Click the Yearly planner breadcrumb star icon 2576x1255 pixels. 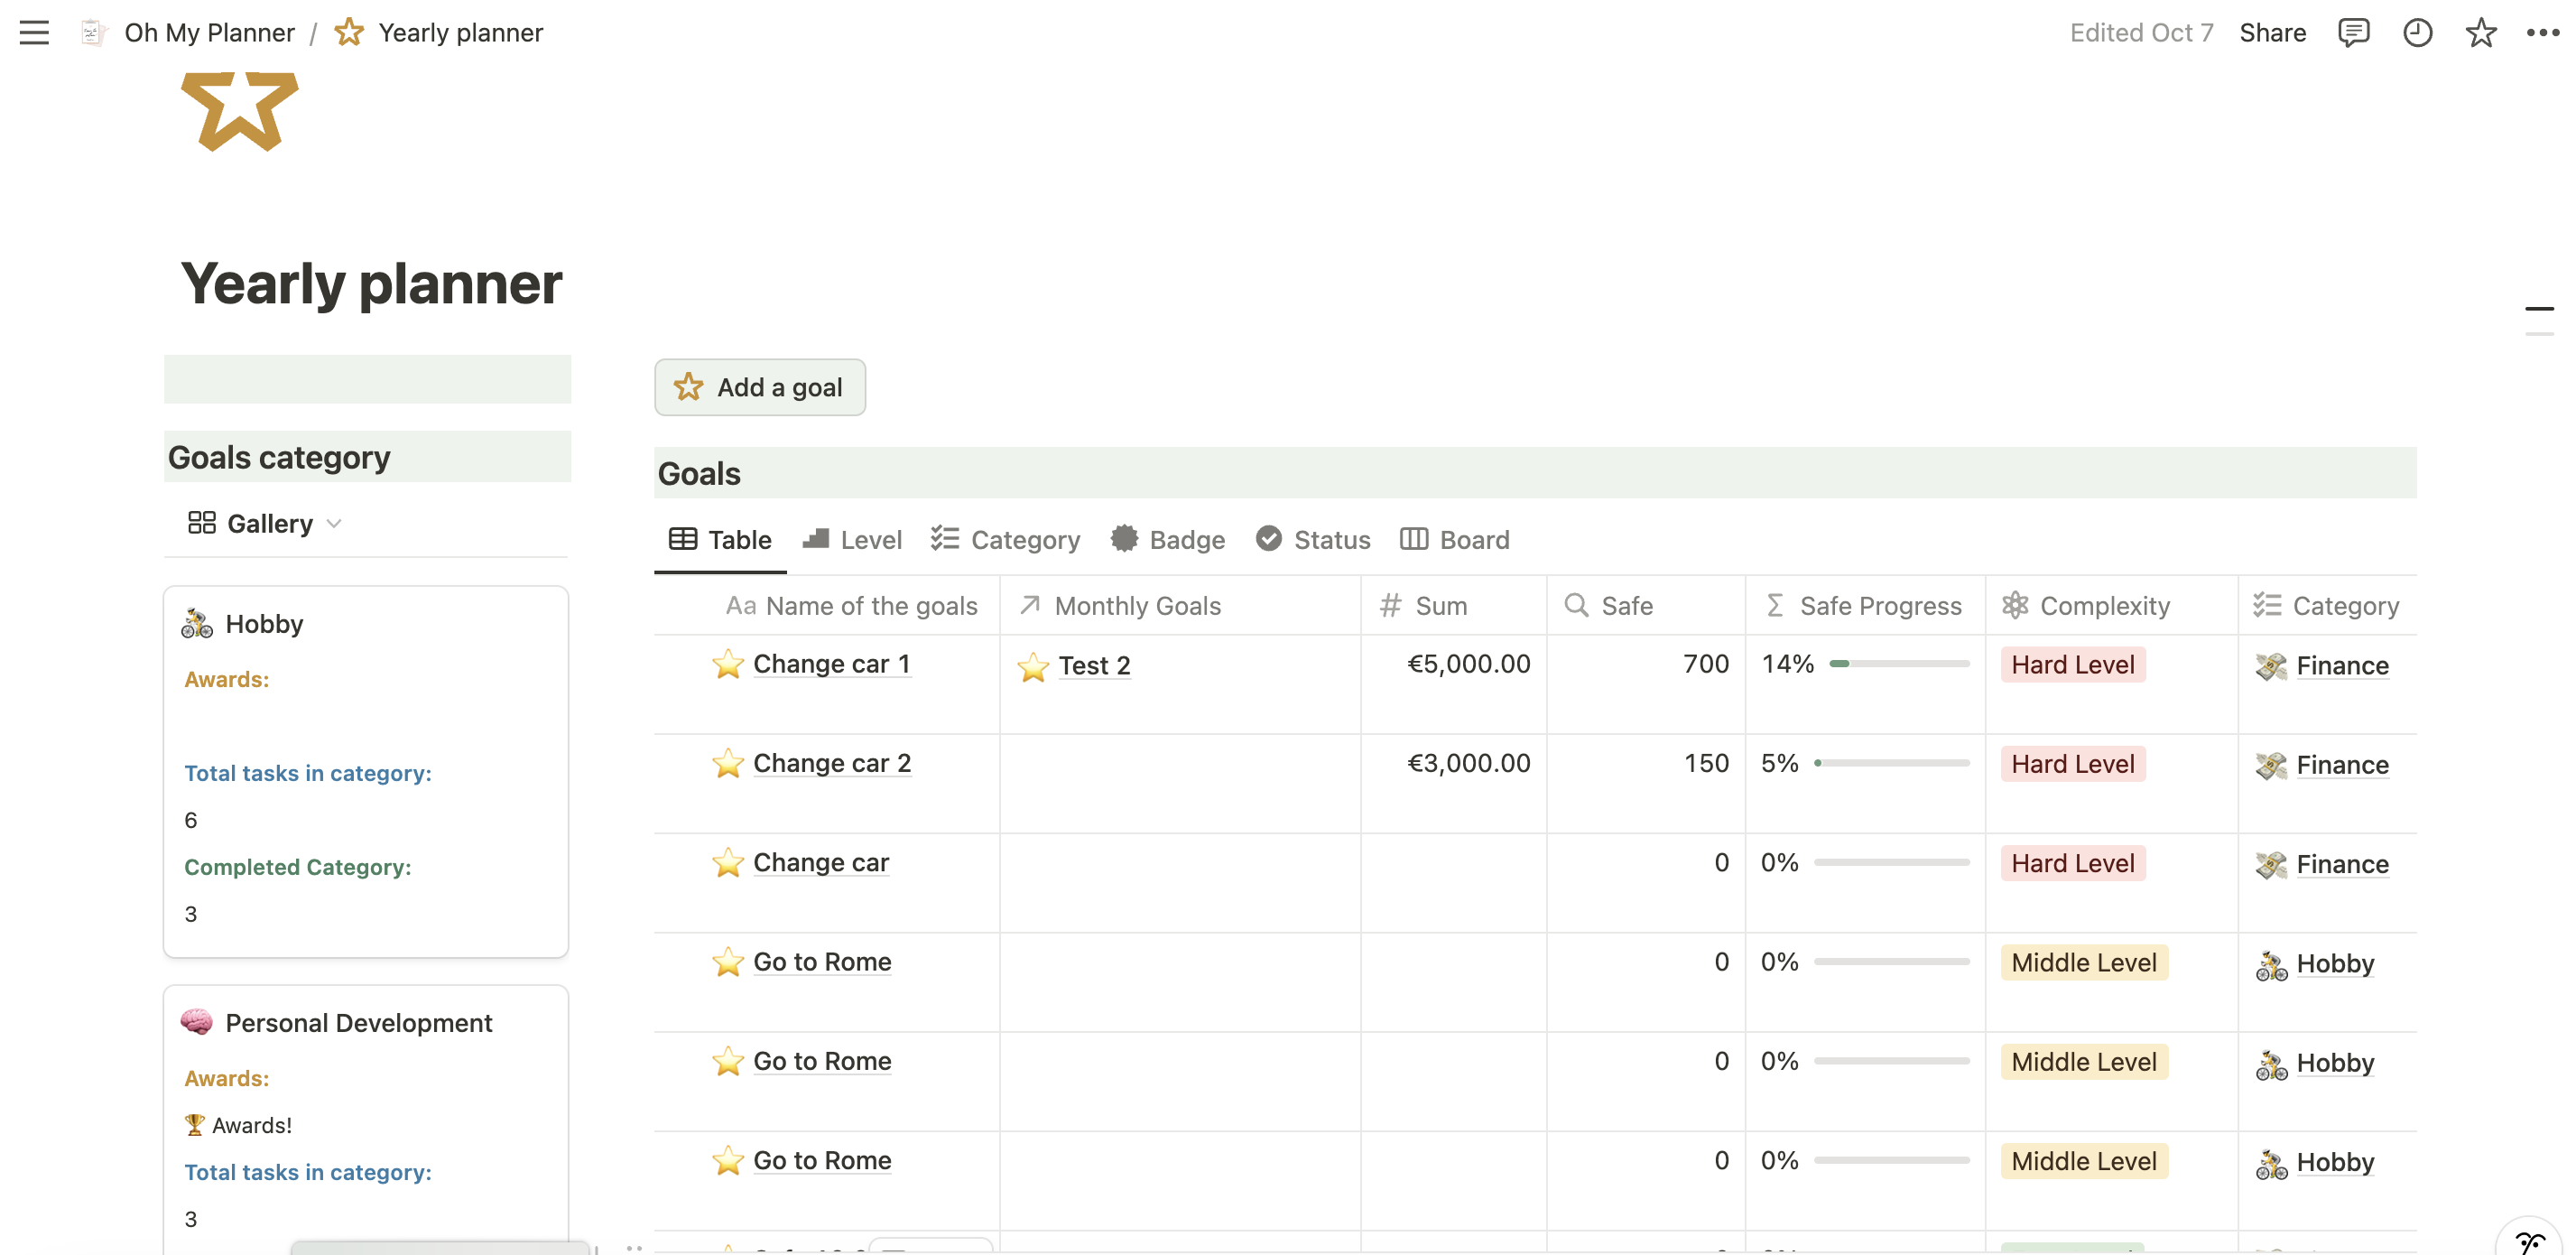349,33
